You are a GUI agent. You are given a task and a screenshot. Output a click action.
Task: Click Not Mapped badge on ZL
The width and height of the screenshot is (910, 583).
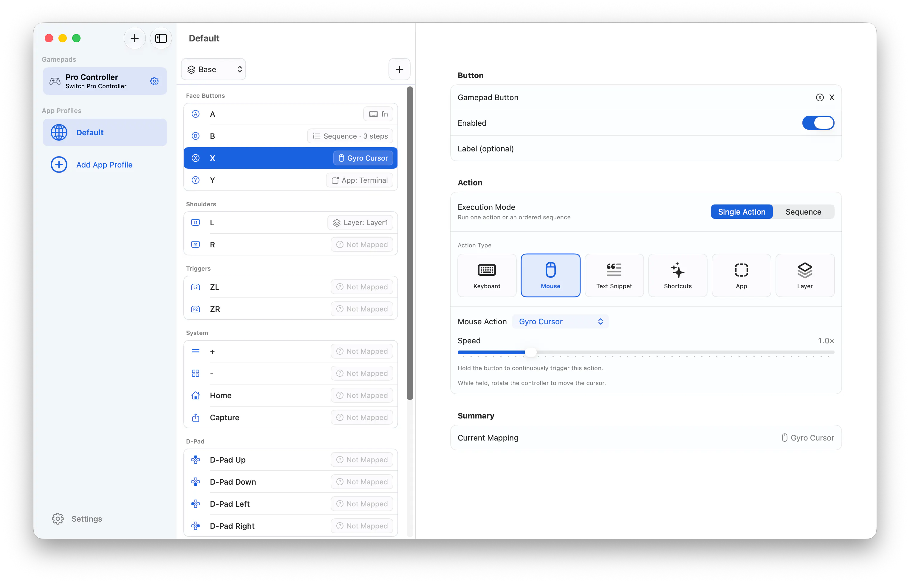pos(362,287)
